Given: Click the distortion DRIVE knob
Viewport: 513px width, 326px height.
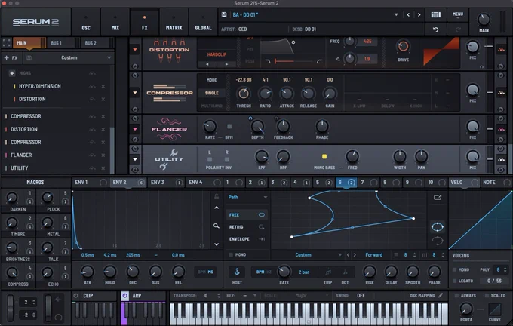Looking at the screenshot, I should point(403,47).
